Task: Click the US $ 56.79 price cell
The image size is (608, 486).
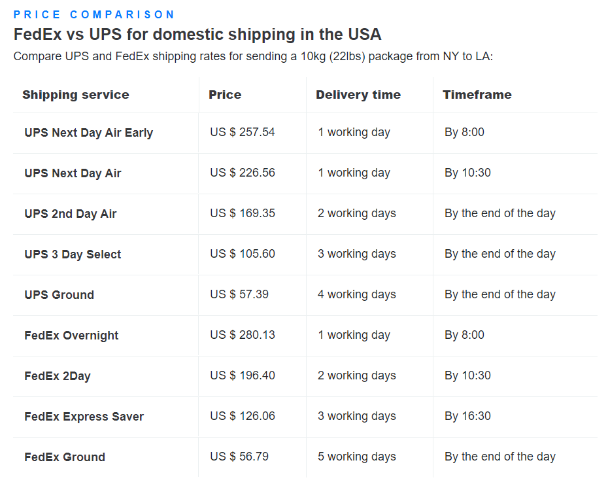Action: (x=239, y=457)
